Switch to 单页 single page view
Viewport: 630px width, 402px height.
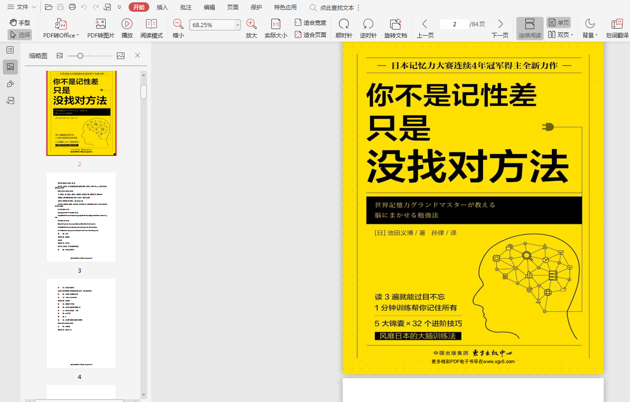point(559,22)
